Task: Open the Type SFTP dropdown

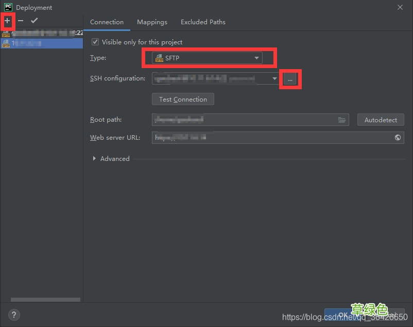Action: click(x=207, y=58)
